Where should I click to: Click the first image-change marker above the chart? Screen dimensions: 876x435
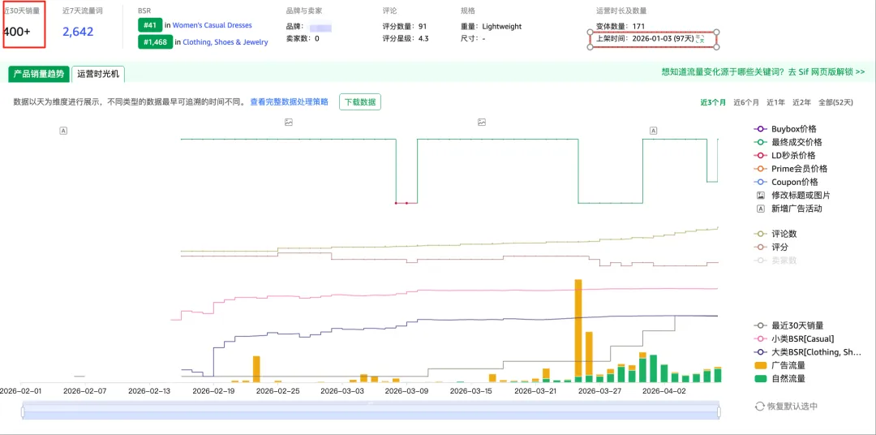click(288, 123)
